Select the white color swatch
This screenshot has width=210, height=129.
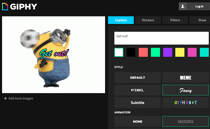coord(119,52)
